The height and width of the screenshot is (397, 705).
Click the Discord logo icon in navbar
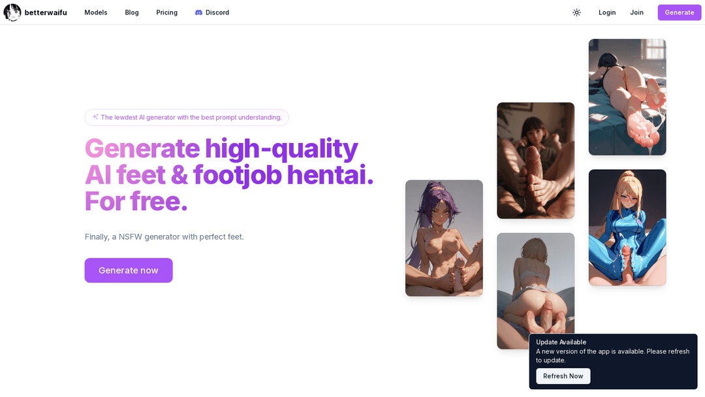pos(198,12)
